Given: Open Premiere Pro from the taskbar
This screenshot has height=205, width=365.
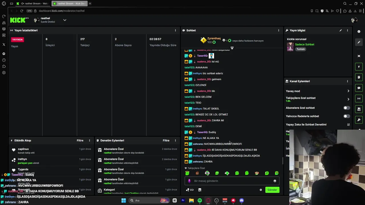Looking at the screenshot, I should click(x=183, y=200).
